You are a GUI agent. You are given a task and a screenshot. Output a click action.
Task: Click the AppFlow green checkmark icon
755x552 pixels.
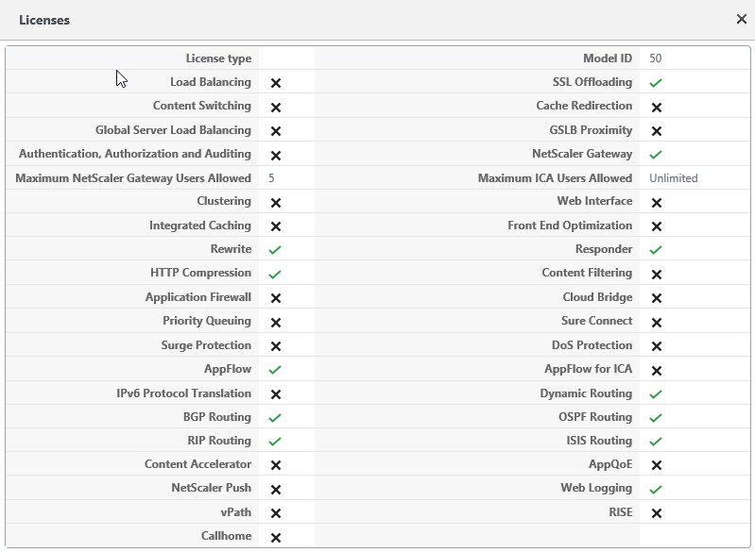point(275,370)
